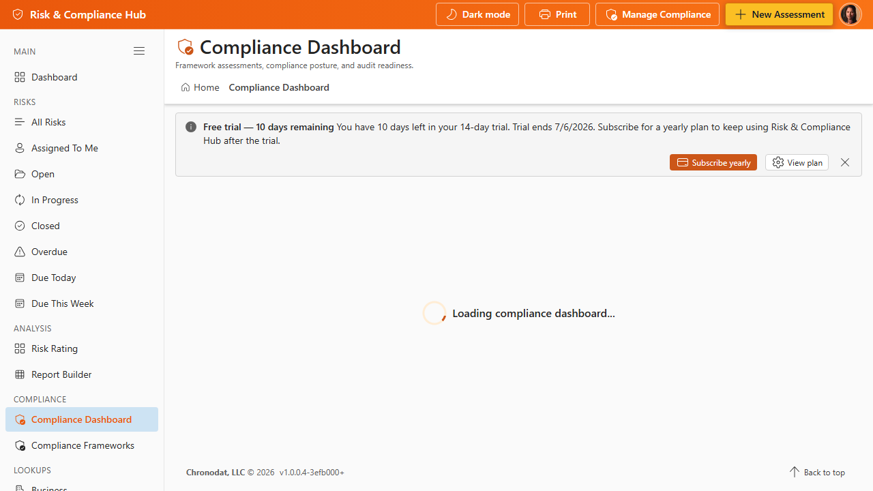This screenshot has width=873, height=491.
Task: Click Subscribe yearly button
Action: [713, 162]
